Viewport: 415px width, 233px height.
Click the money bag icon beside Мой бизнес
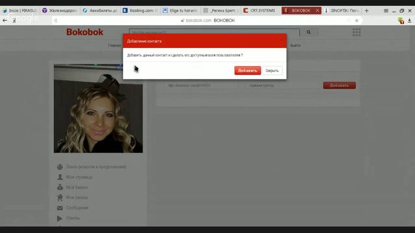point(60,187)
